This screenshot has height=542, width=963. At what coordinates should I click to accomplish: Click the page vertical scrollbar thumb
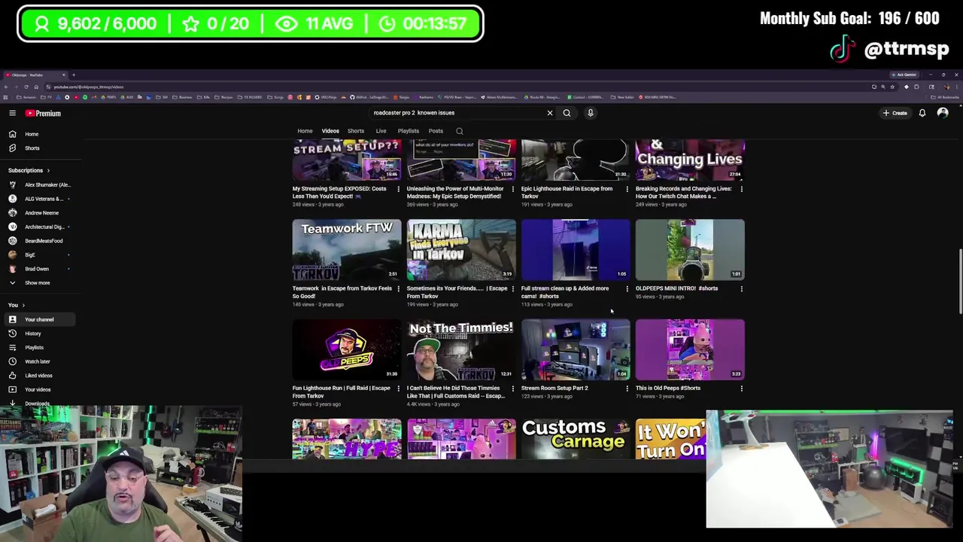[x=959, y=280]
